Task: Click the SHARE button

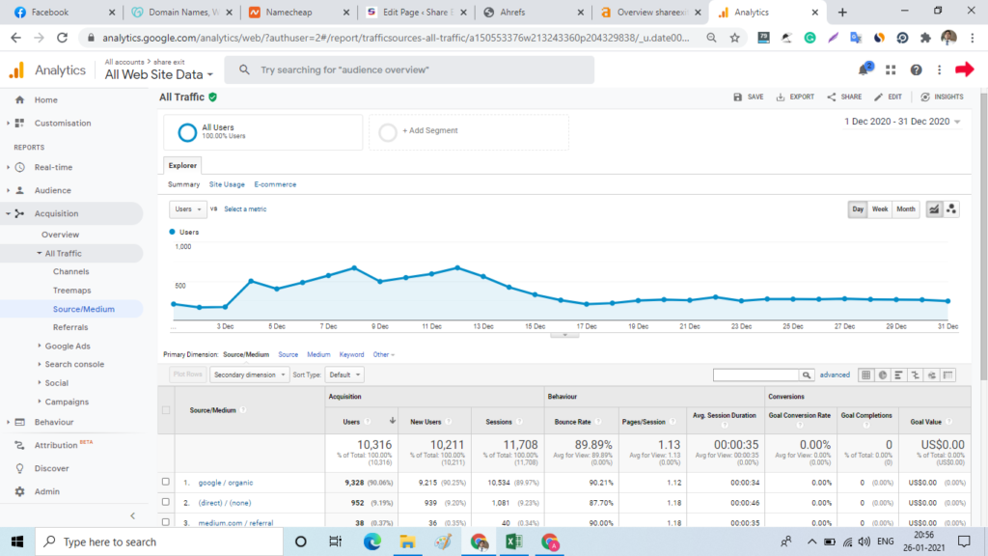Action: click(844, 97)
